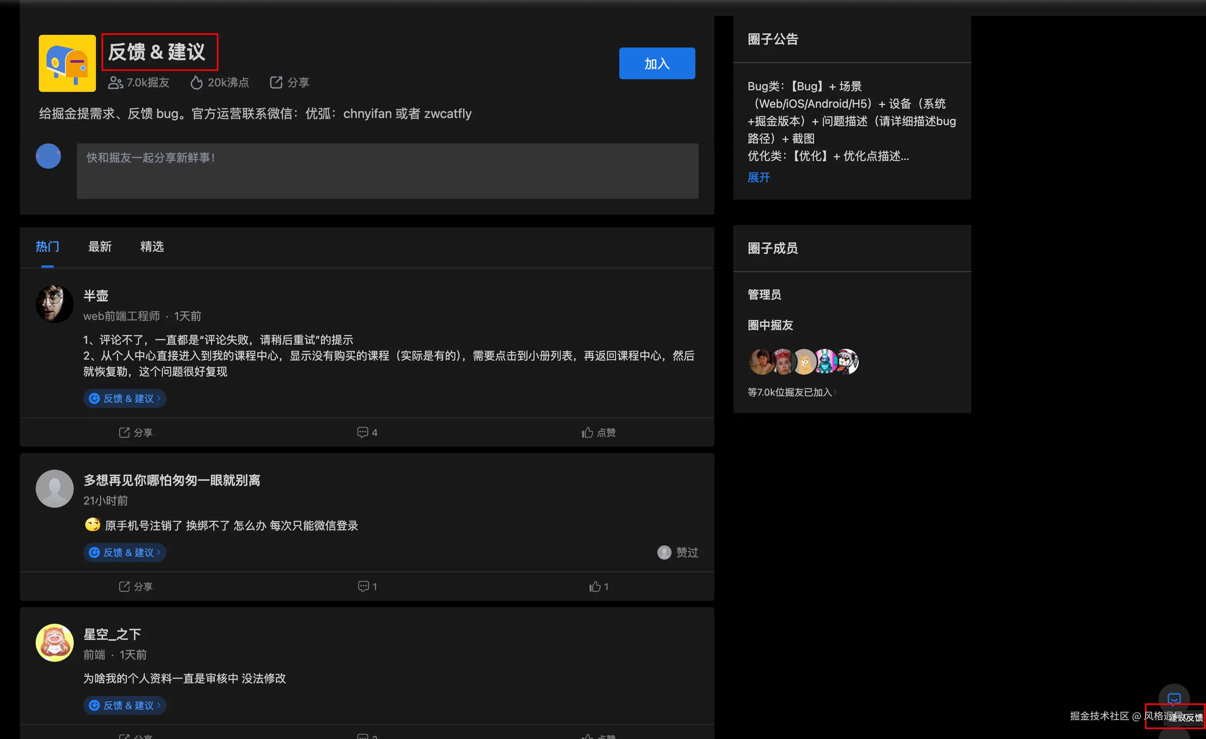1206x739 pixels.
Task: Click the 反馈 & 建议 tag under 星空_之下's post
Action: click(124, 705)
